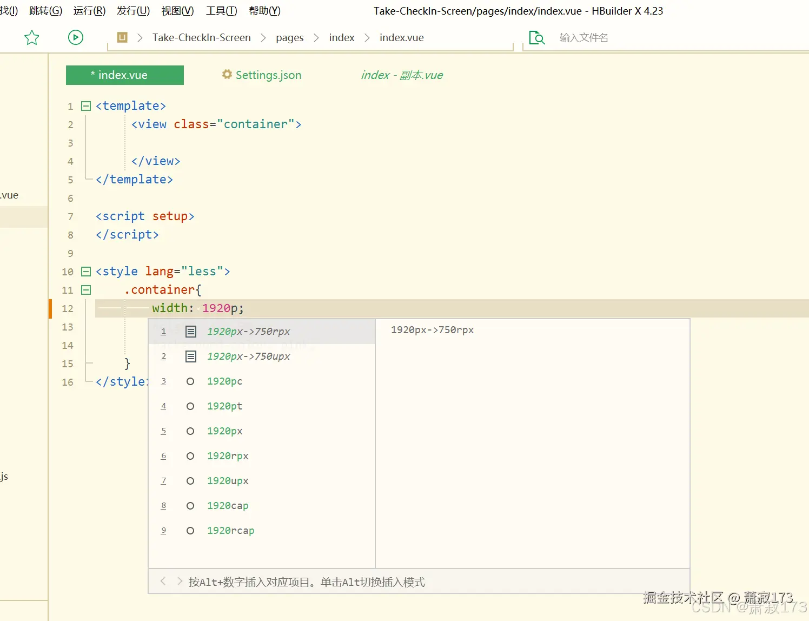Viewport: 809px width, 621px height.
Task: Click the project icon in breadcrumb
Action: coord(122,37)
